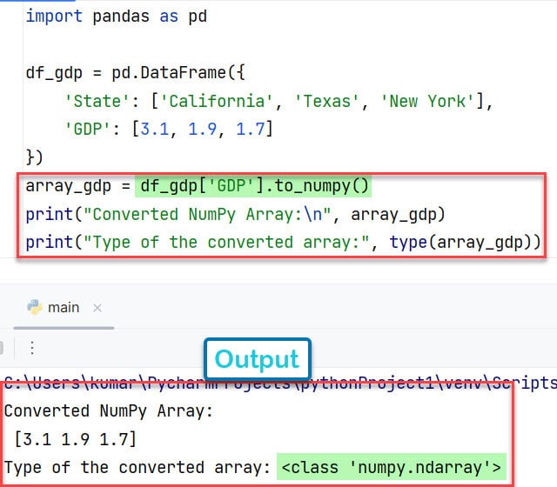The image size is (557, 487).
Task: Click the df_gdp = pd.DataFrame({ line
Action: point(135,73)
